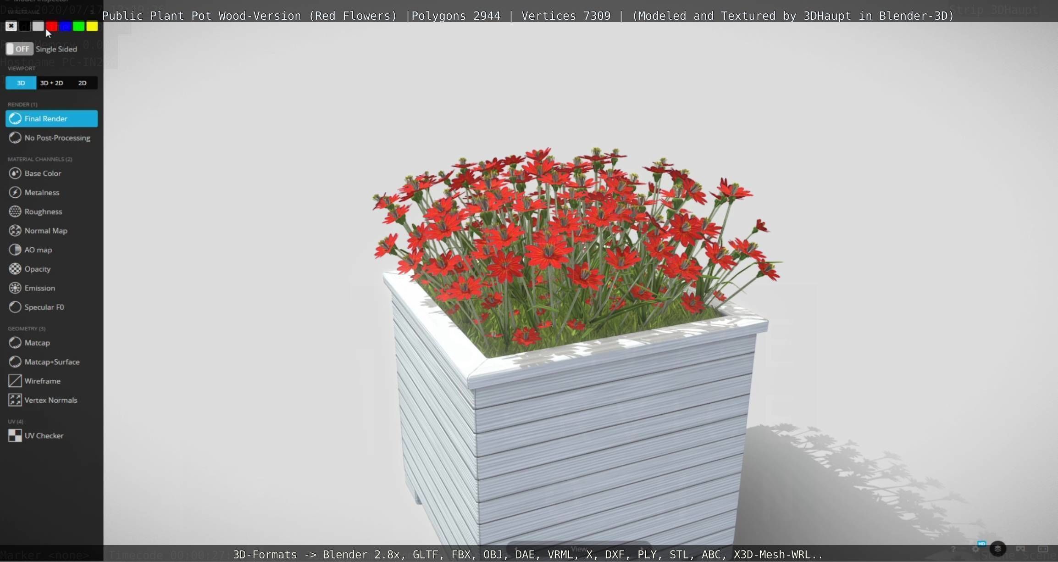This screenshot has height=562, width=1058.
Task: Switch viewport to 3D + 2D
Action: (x=51, y=83)
